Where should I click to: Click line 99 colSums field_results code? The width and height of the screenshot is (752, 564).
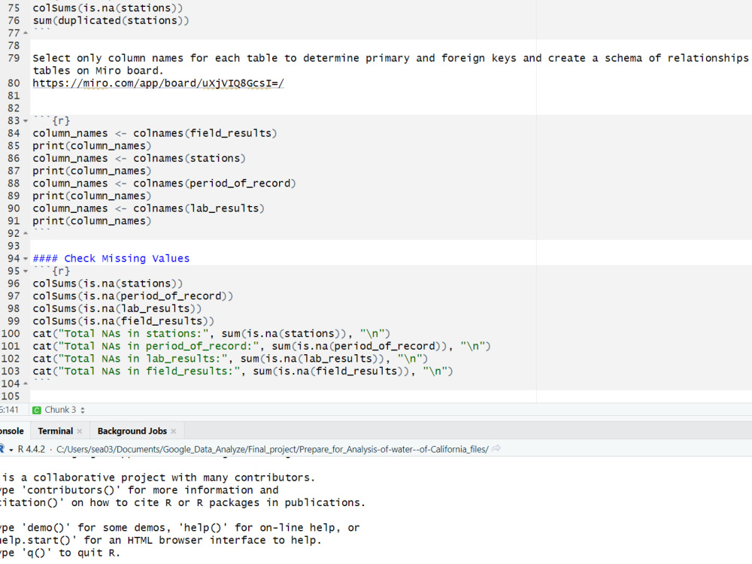pos(123,321)
